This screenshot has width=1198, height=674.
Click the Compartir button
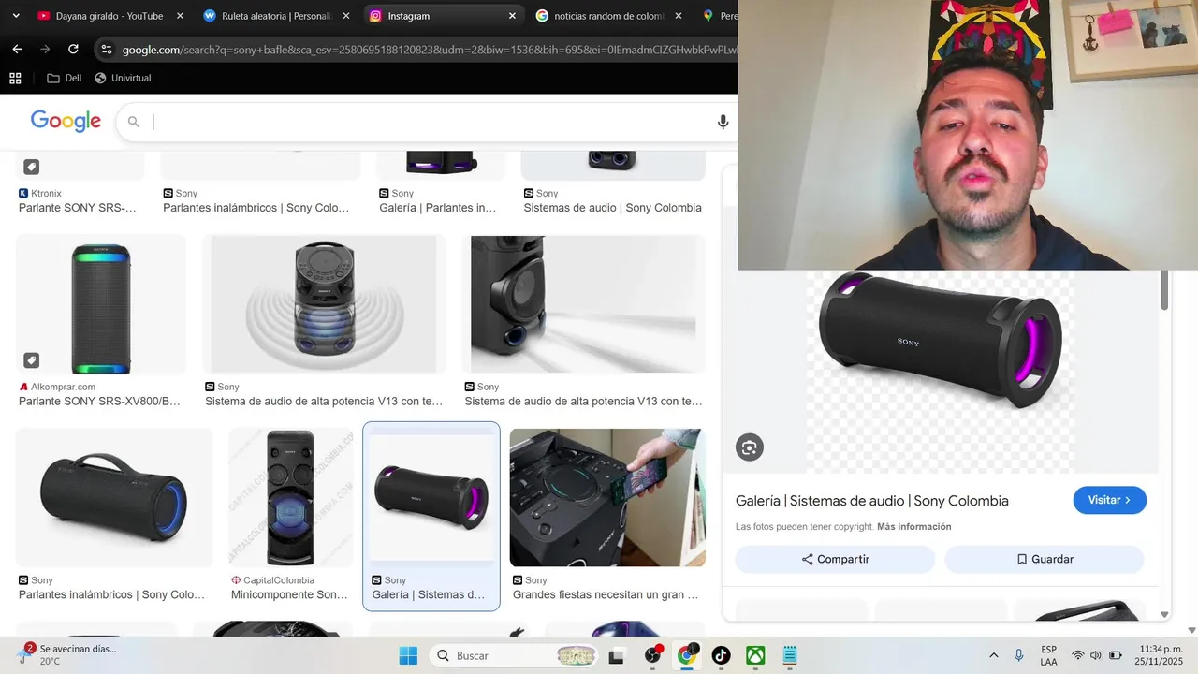[x=835, y=559]
